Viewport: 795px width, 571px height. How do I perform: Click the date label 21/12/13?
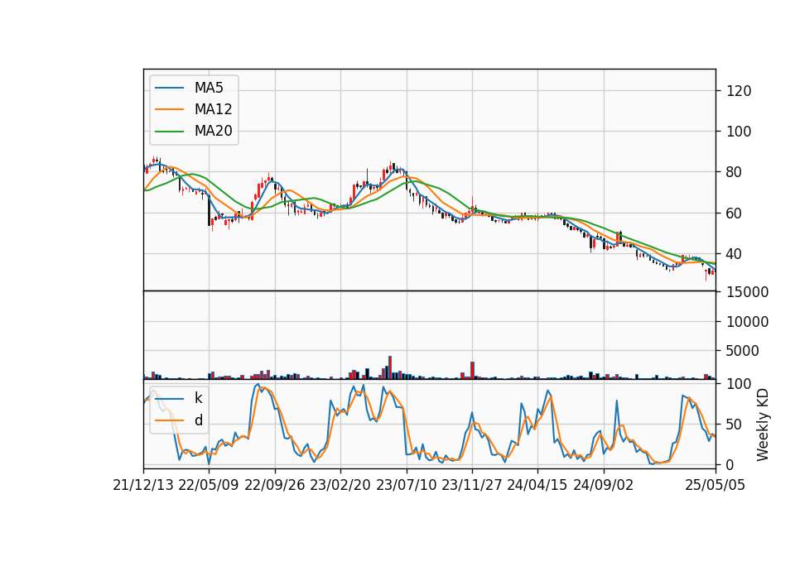(x=143, y=485)
